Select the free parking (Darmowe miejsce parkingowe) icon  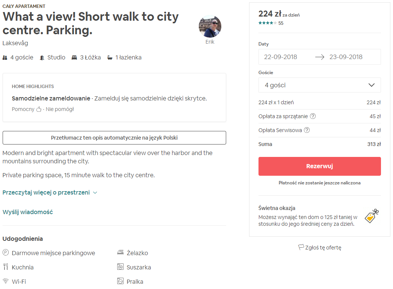point(5,253)
